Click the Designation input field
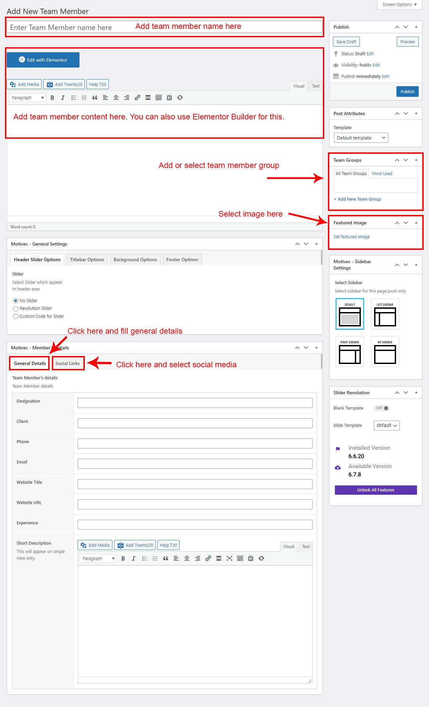This screenshot has height=707, width=429. pyautogui.click(x=195, y=403)
